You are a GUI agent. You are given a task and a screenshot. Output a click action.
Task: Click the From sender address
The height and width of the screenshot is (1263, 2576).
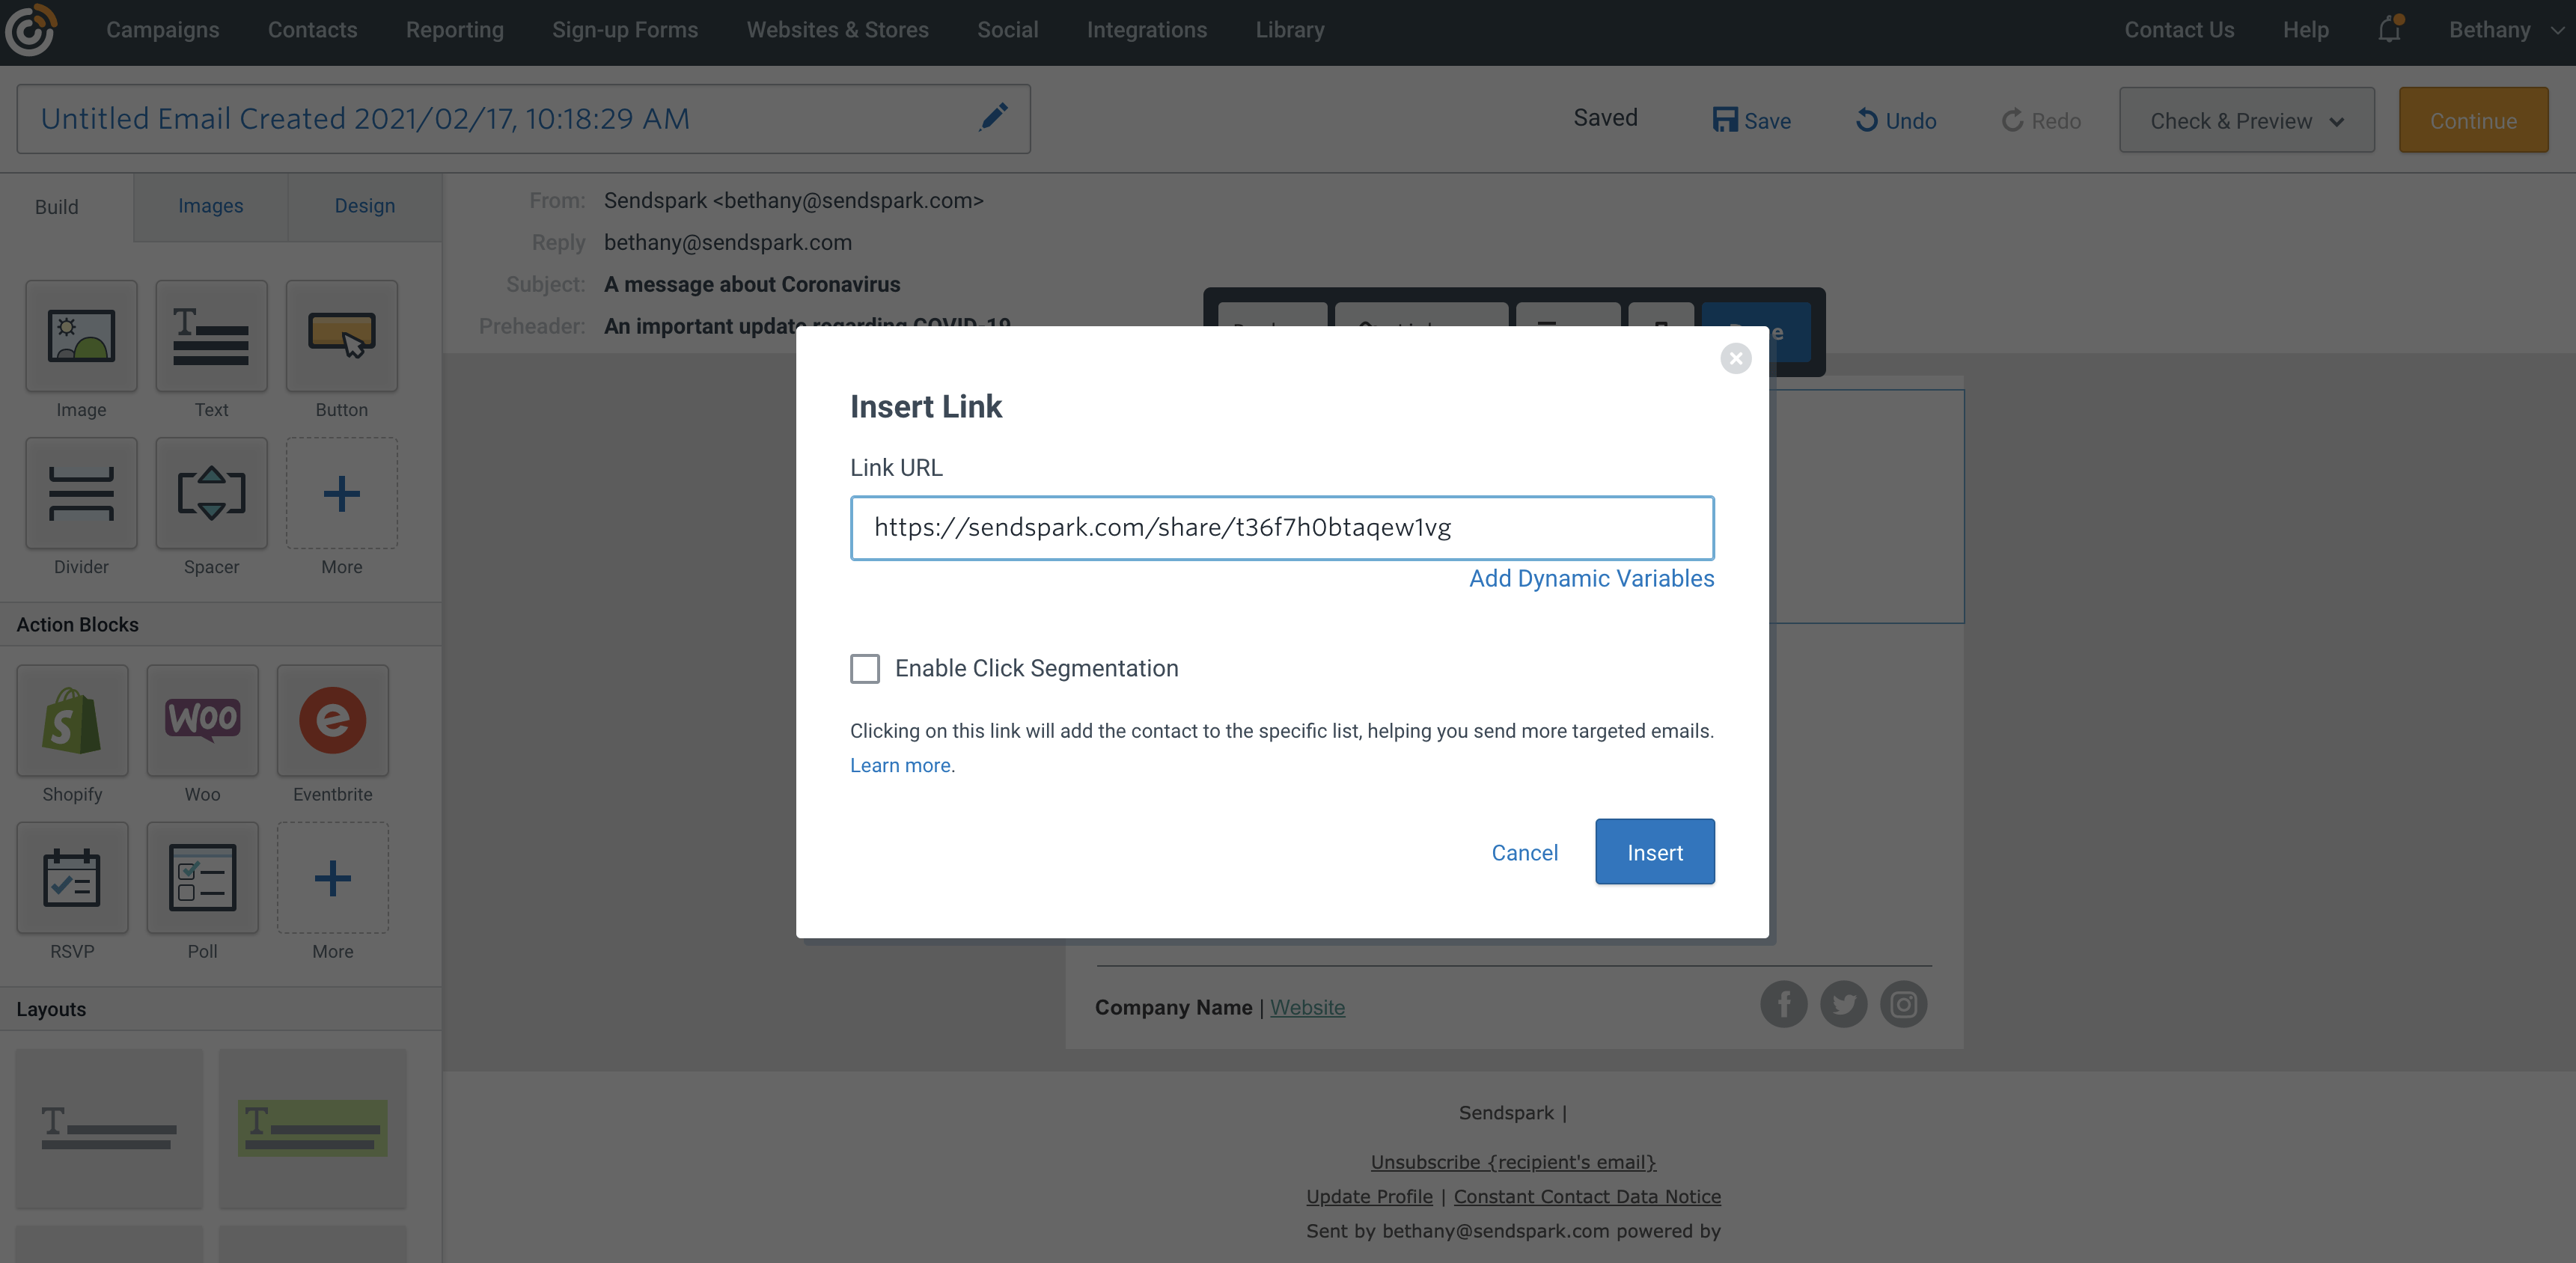click(793, 200)
